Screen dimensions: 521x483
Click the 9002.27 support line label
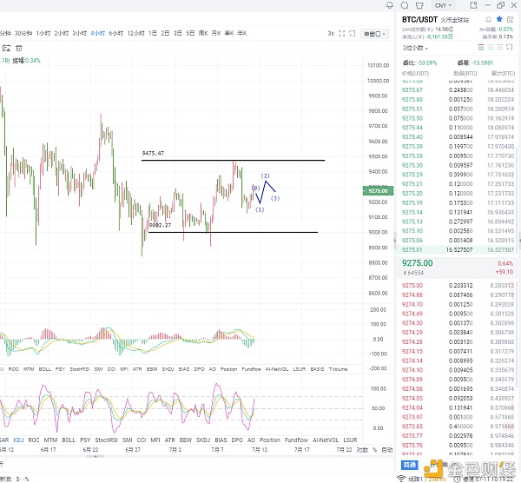160,225
